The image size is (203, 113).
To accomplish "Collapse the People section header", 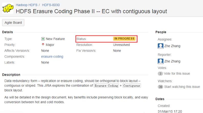I will 161,32.
